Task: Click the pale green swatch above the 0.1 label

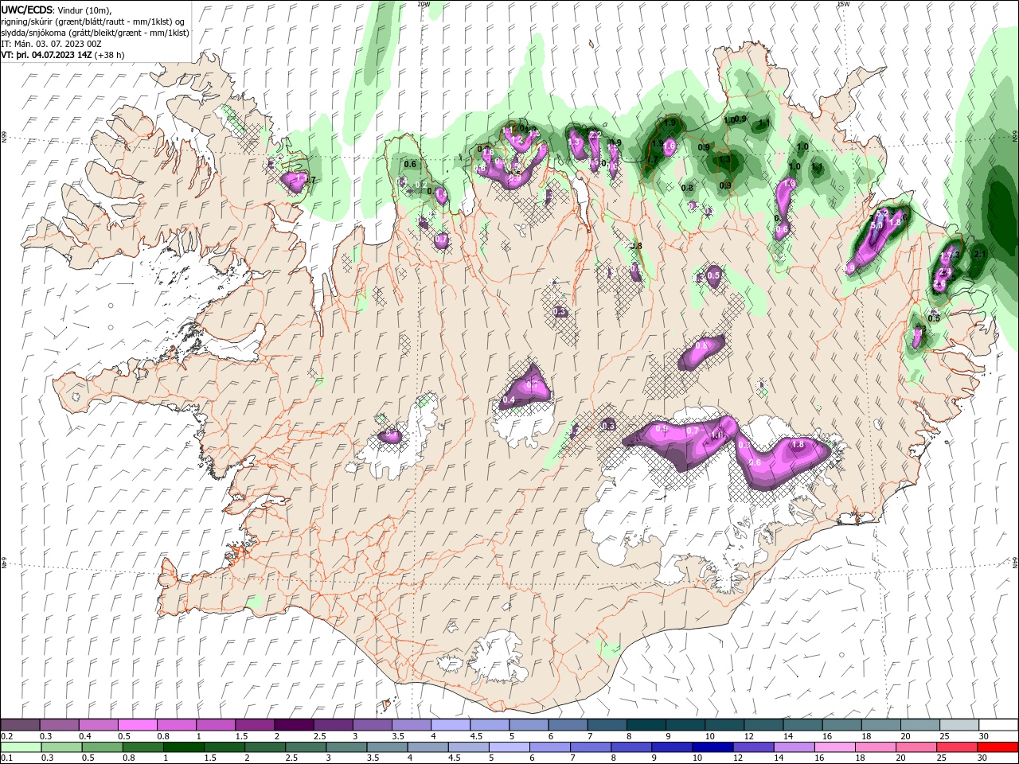Action: click(21, 747)
